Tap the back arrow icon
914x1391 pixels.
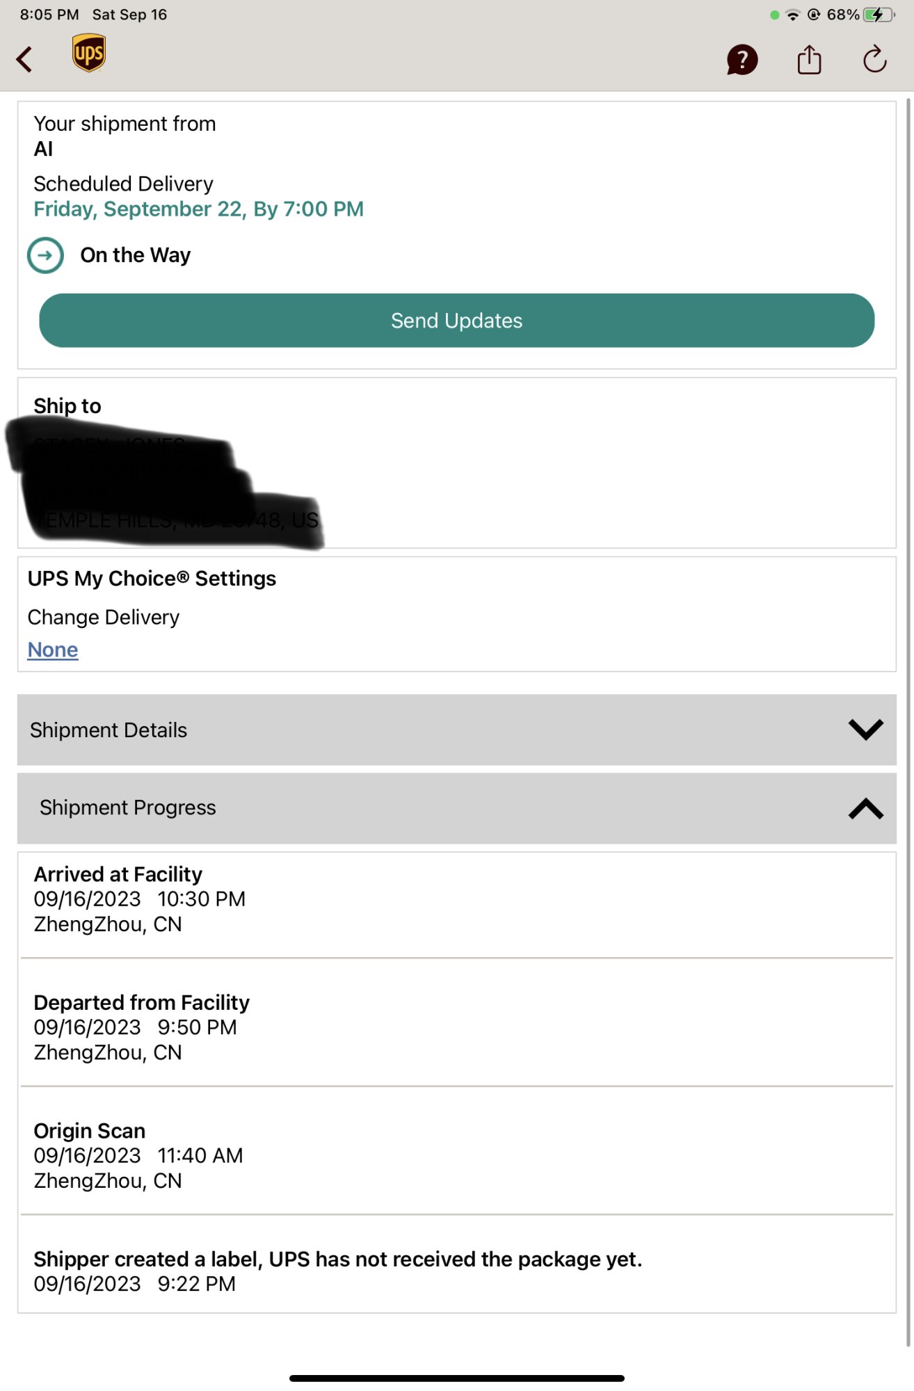[24, 60]
